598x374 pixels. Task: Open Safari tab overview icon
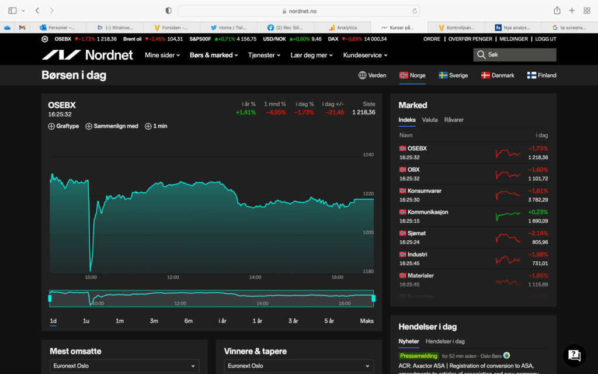pyautogui.click(x=587, y=11)
